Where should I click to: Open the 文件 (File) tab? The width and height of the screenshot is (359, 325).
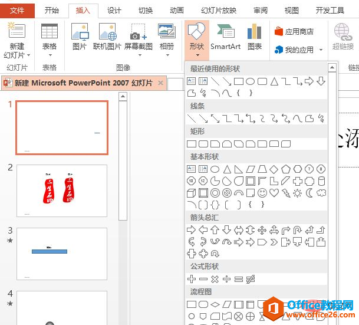[17, 10]
